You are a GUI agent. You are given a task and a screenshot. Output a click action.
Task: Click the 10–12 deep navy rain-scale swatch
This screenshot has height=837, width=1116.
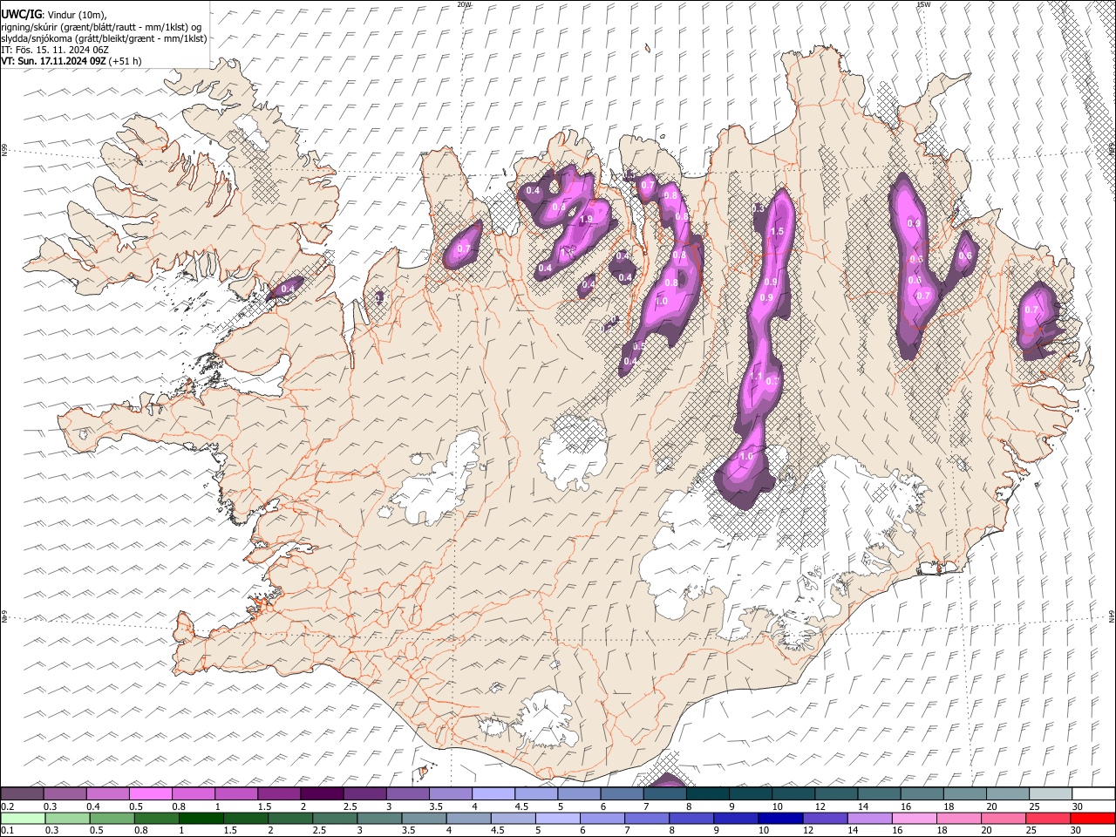tap(780, 818)
